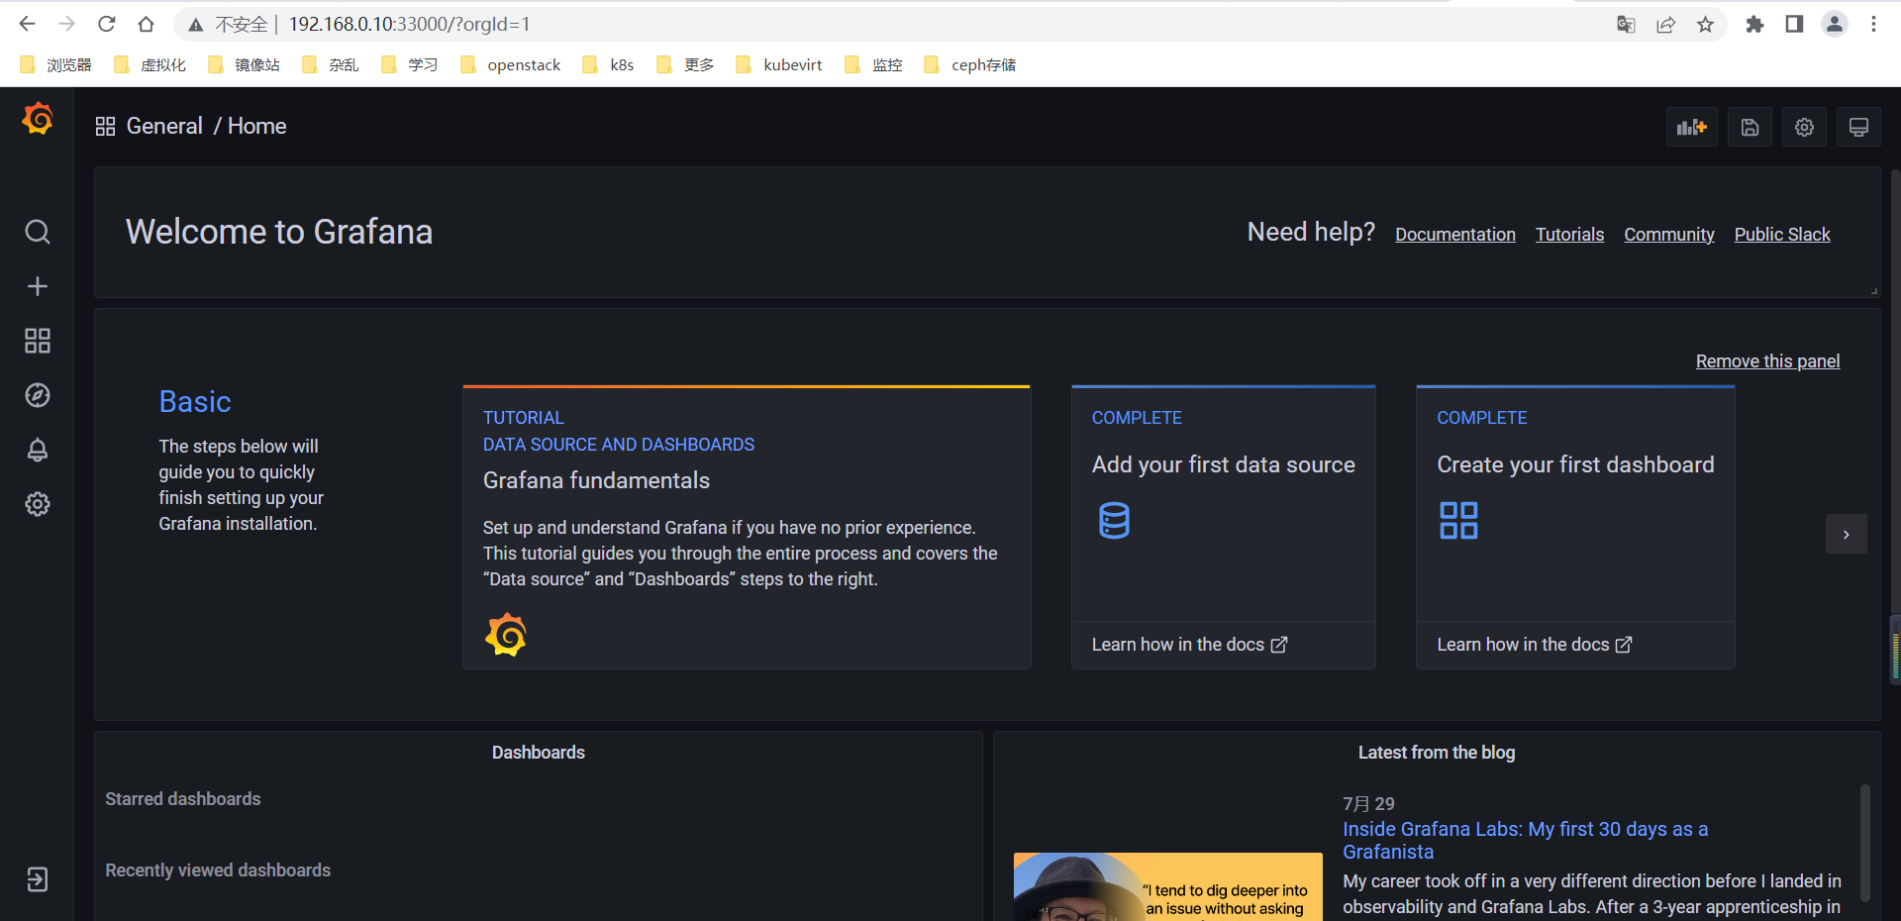This screenshot has height=921, width=1901.
Task: Open the 学习 bookmark folder
Action: (410, 65)
